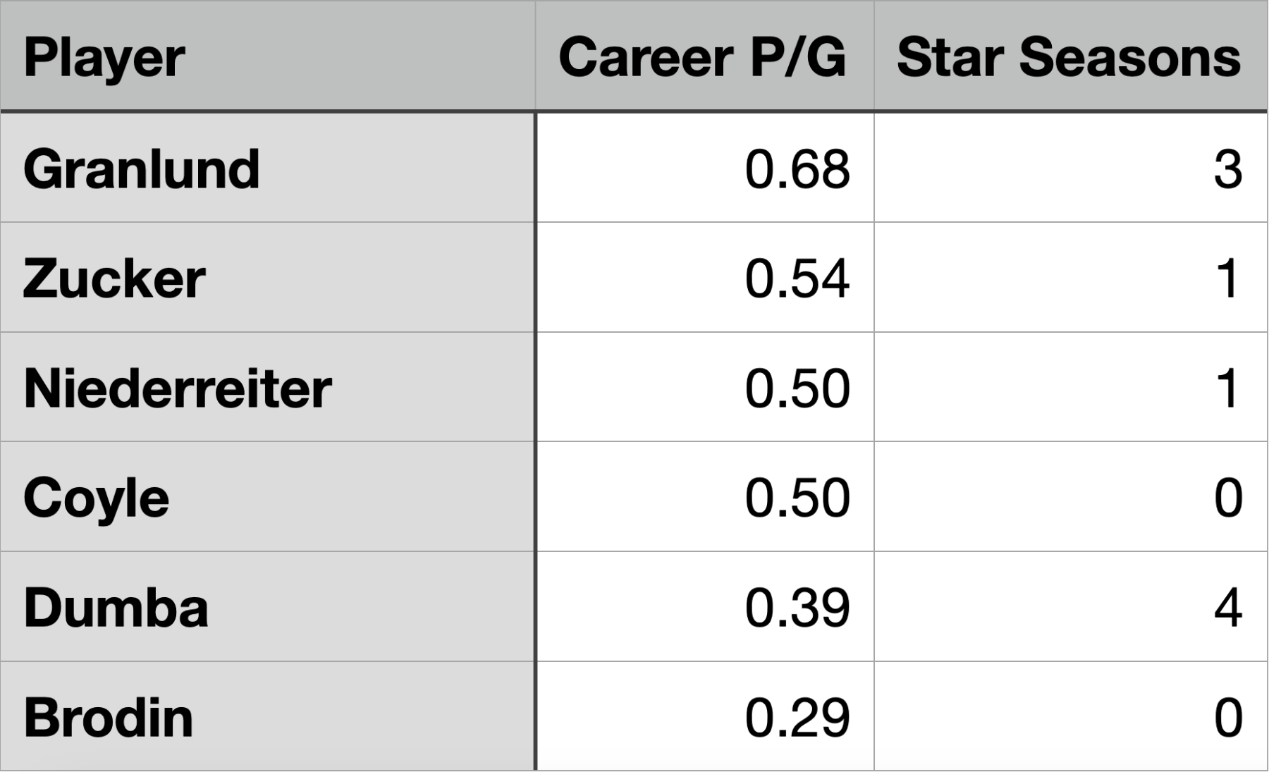This screenshot has width=1269, height=772.
Task: Select the Coyle player cell
Action: click(97, 498)
